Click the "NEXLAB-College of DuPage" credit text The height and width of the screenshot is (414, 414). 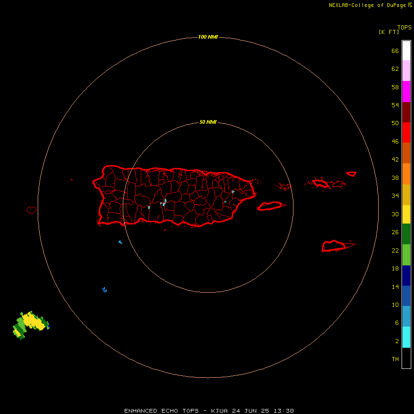pos(367,5)
